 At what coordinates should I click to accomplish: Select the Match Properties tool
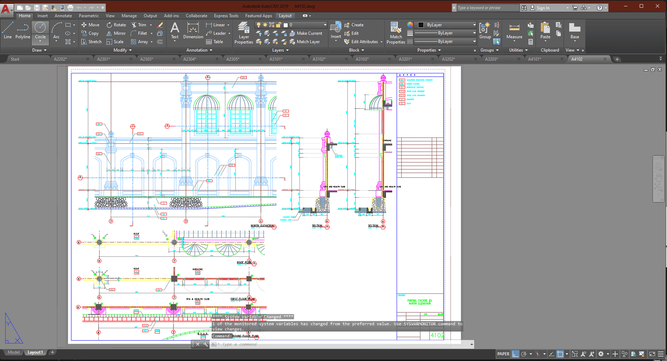395,33
